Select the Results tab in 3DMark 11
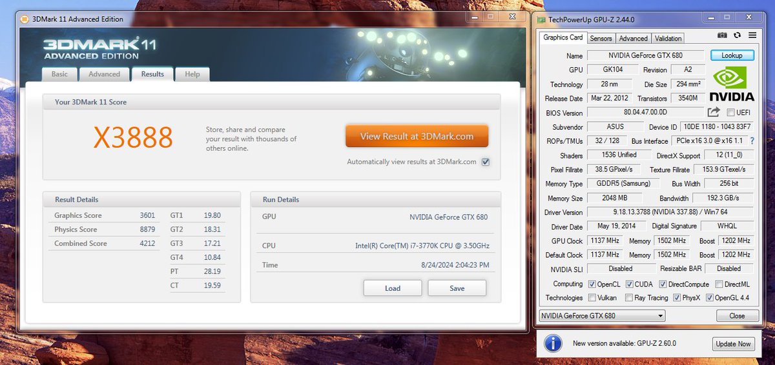The width and height of the screenshot is (775, 365). point(152,74)
